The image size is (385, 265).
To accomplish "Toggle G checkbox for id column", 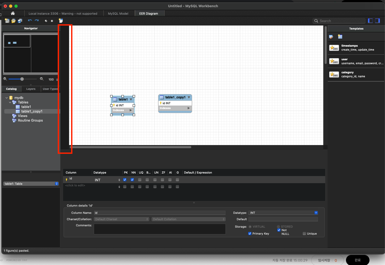I will tap(177, 180).
